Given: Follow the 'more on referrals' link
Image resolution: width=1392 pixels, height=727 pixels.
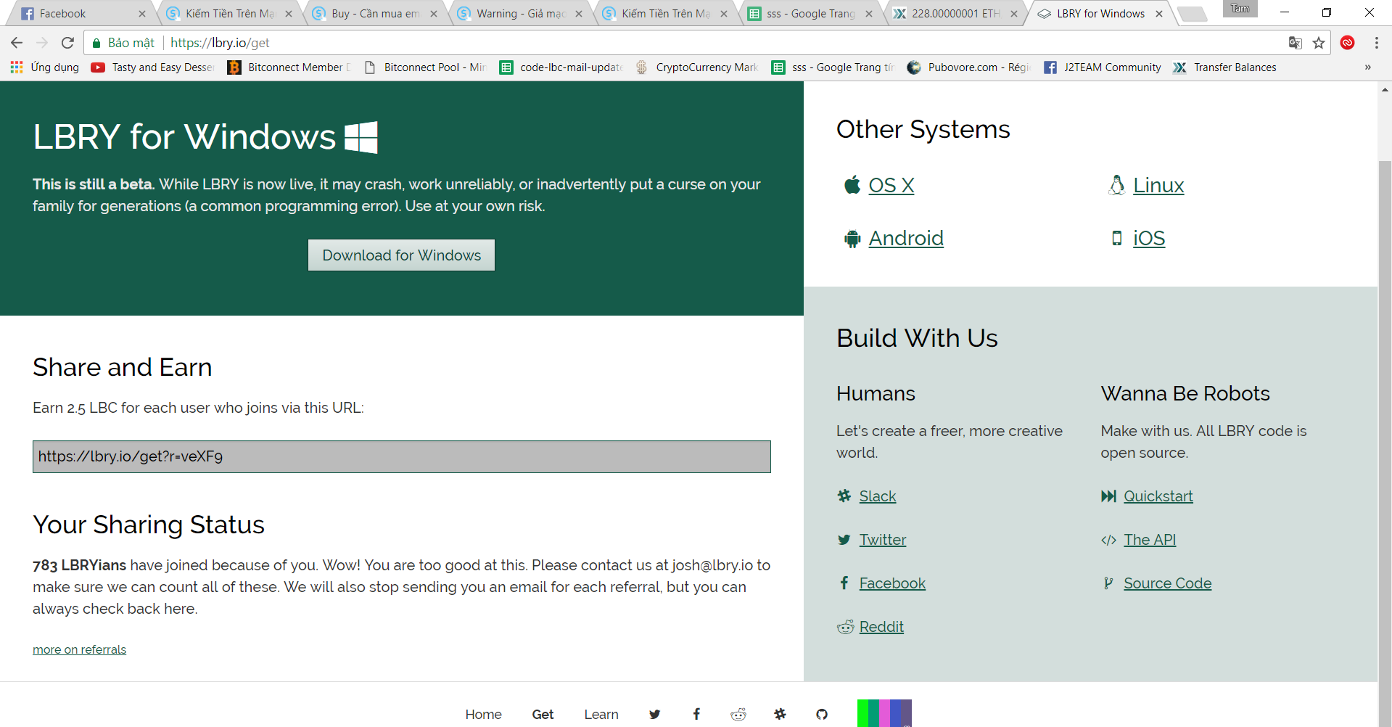Looking at the screenshot, I should (x=79, y=649).
